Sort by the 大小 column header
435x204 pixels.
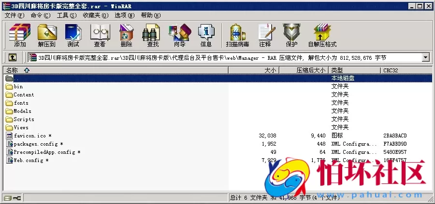click(254, 70)
